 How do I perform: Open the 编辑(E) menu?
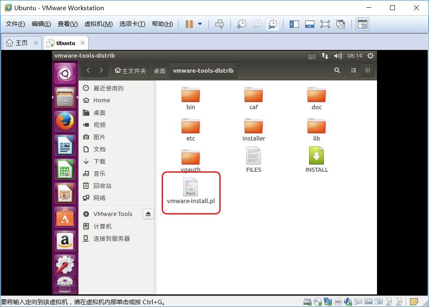click(x=41, y=24)
